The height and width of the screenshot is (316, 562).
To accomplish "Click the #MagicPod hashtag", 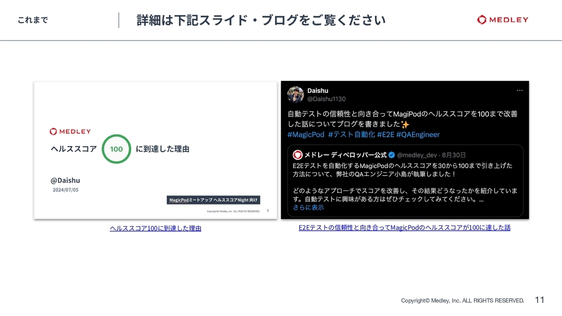I will (306, 134).
